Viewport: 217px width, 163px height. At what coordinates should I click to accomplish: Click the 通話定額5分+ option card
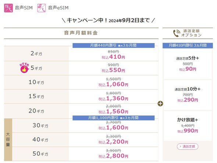(188, 64)
